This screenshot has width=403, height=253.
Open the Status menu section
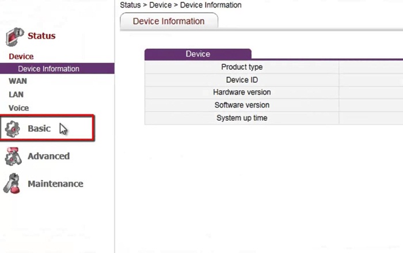click(x=41, y=36)
